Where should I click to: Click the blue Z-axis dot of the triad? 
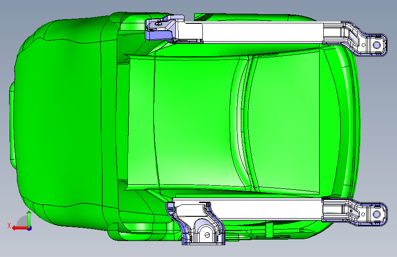coord(30,228)
